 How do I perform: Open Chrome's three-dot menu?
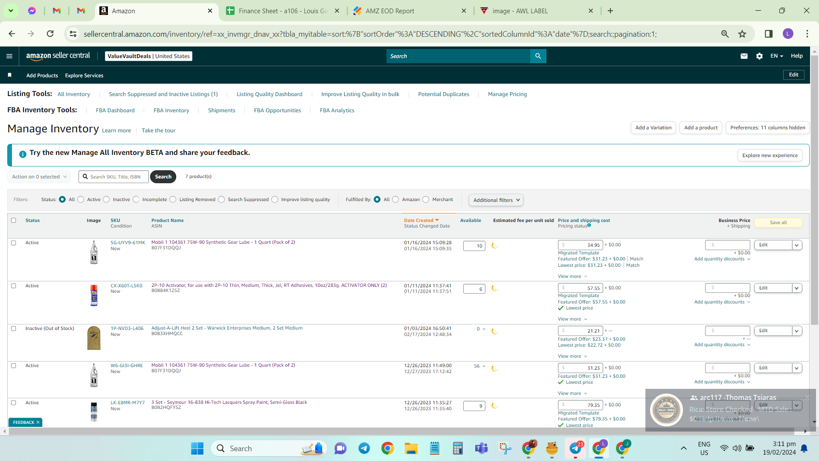coord(807,34)
